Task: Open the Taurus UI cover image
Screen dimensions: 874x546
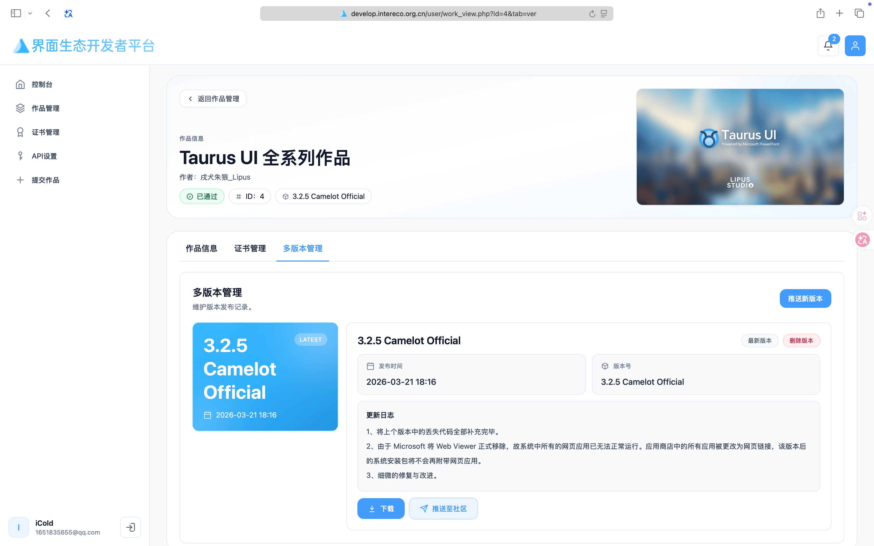Action: pyautogui.click(x=740, y=147)
